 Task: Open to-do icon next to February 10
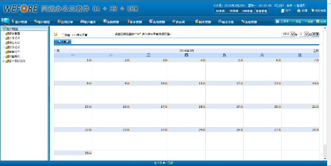pos(166,83)
